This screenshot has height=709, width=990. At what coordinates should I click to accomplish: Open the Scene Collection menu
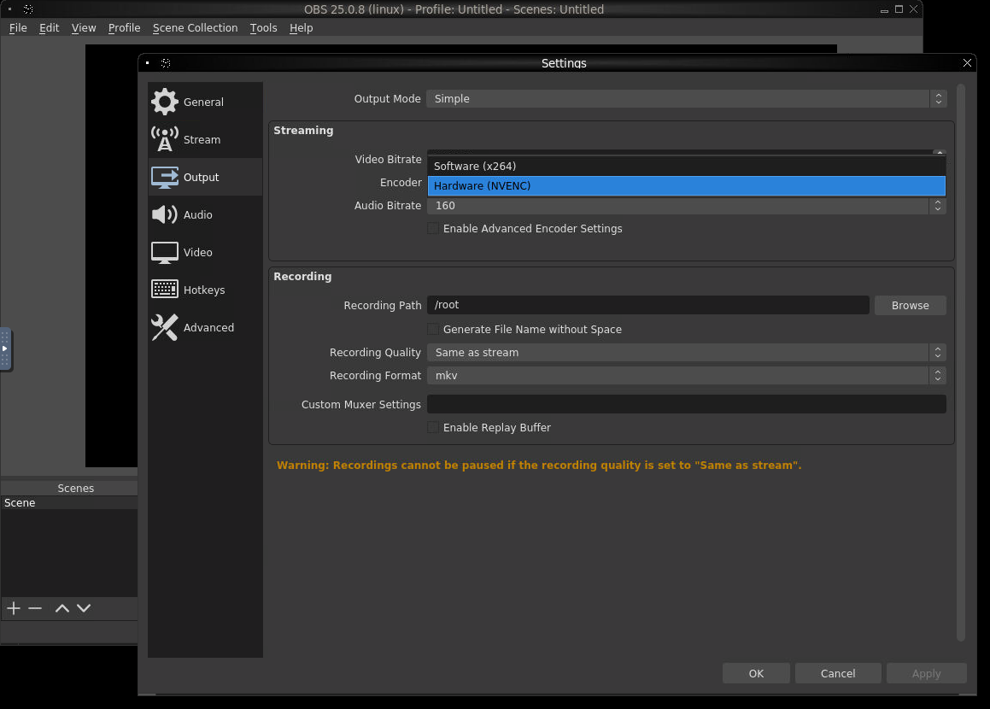pos(195,27)
